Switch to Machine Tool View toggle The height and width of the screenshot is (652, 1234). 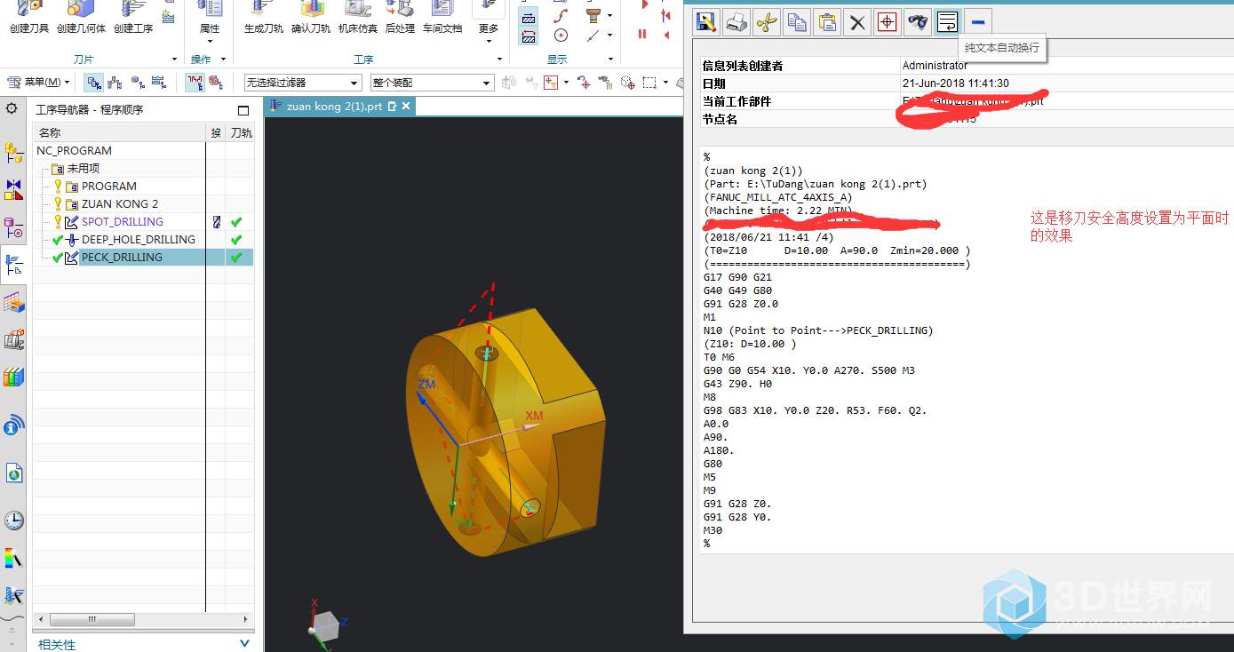coord(115,83)
